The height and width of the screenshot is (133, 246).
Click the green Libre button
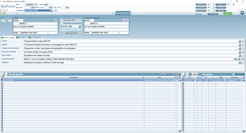(x=228, y=14)
